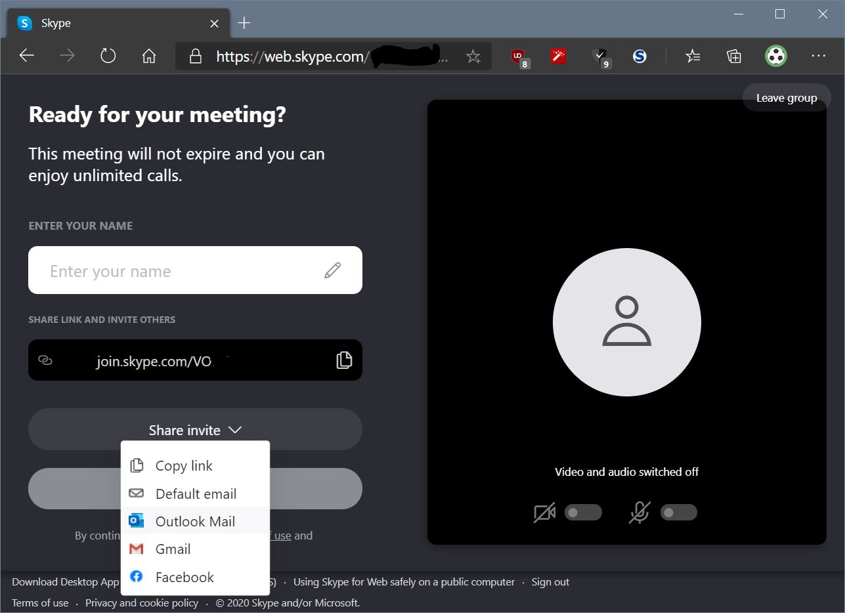Open the Terms of use footer link

pos(40,602)
